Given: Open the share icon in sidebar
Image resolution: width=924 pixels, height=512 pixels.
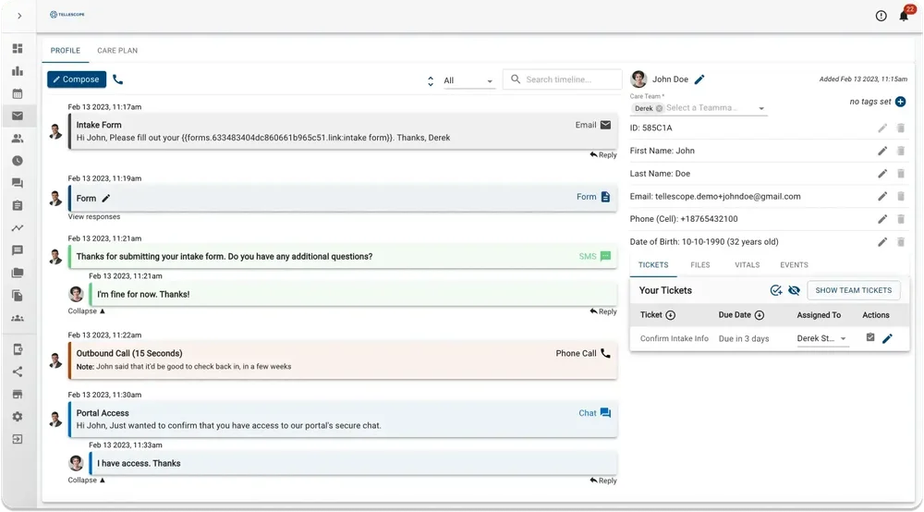Looking at the screenshot, I should (18, 372).
